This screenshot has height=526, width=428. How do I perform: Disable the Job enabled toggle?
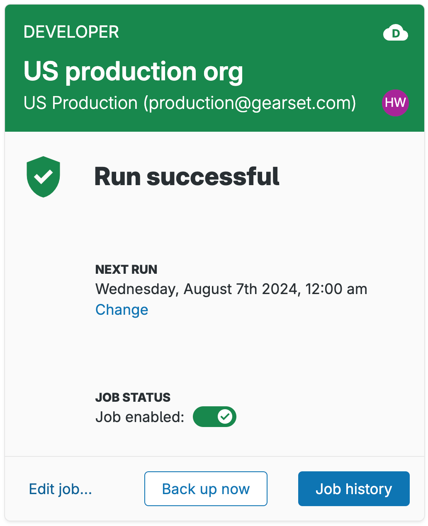click(214, 417)
